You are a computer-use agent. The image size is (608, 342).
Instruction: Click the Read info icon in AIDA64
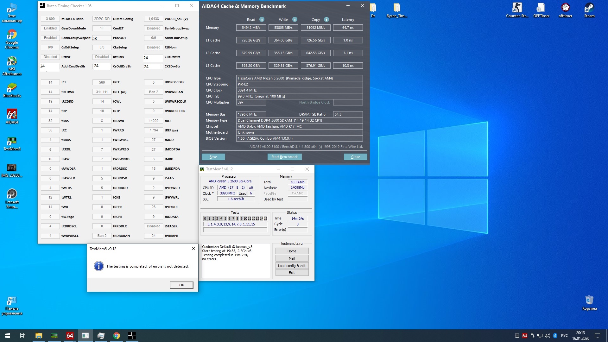click(x=262, y=19)
